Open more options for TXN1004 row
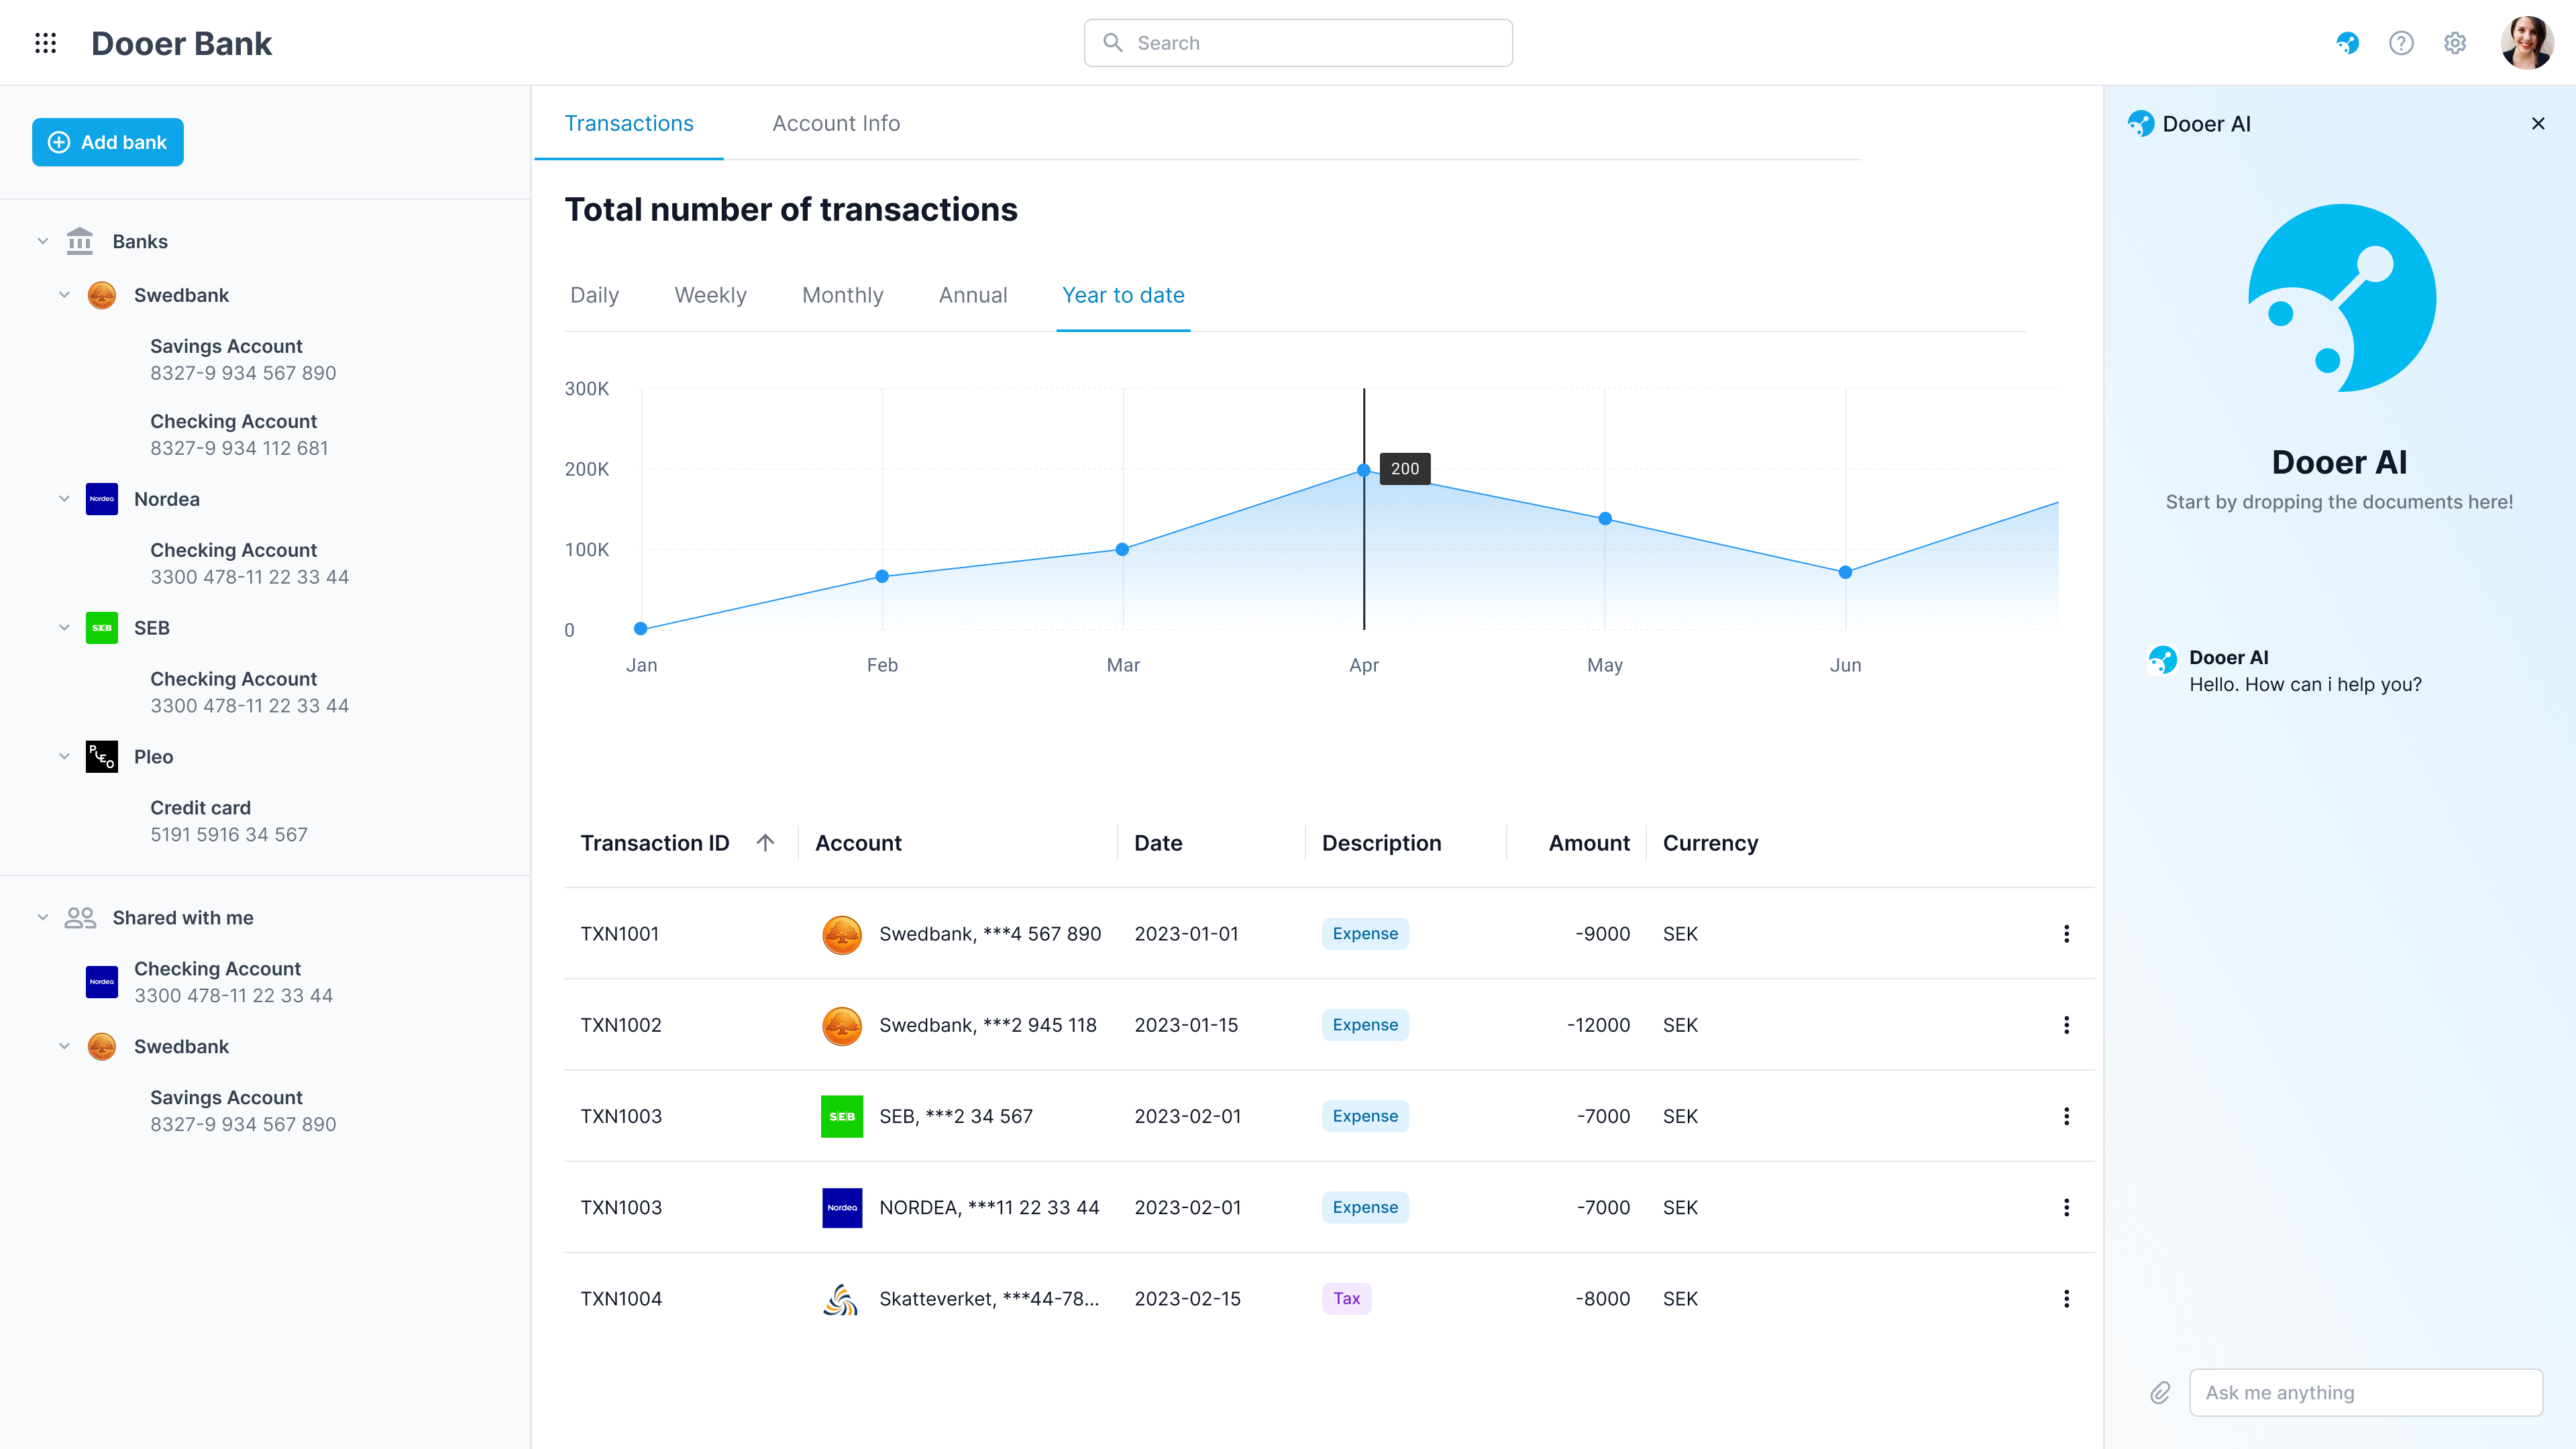2576x1449 pixels. [x=2066, y=1299]
